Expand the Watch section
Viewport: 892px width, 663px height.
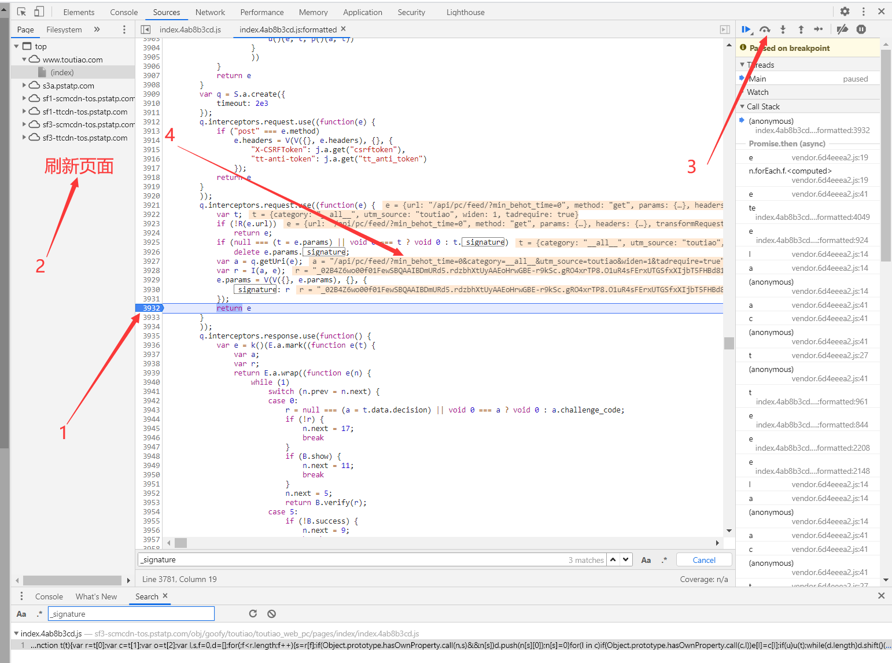[x=742, y=92]
